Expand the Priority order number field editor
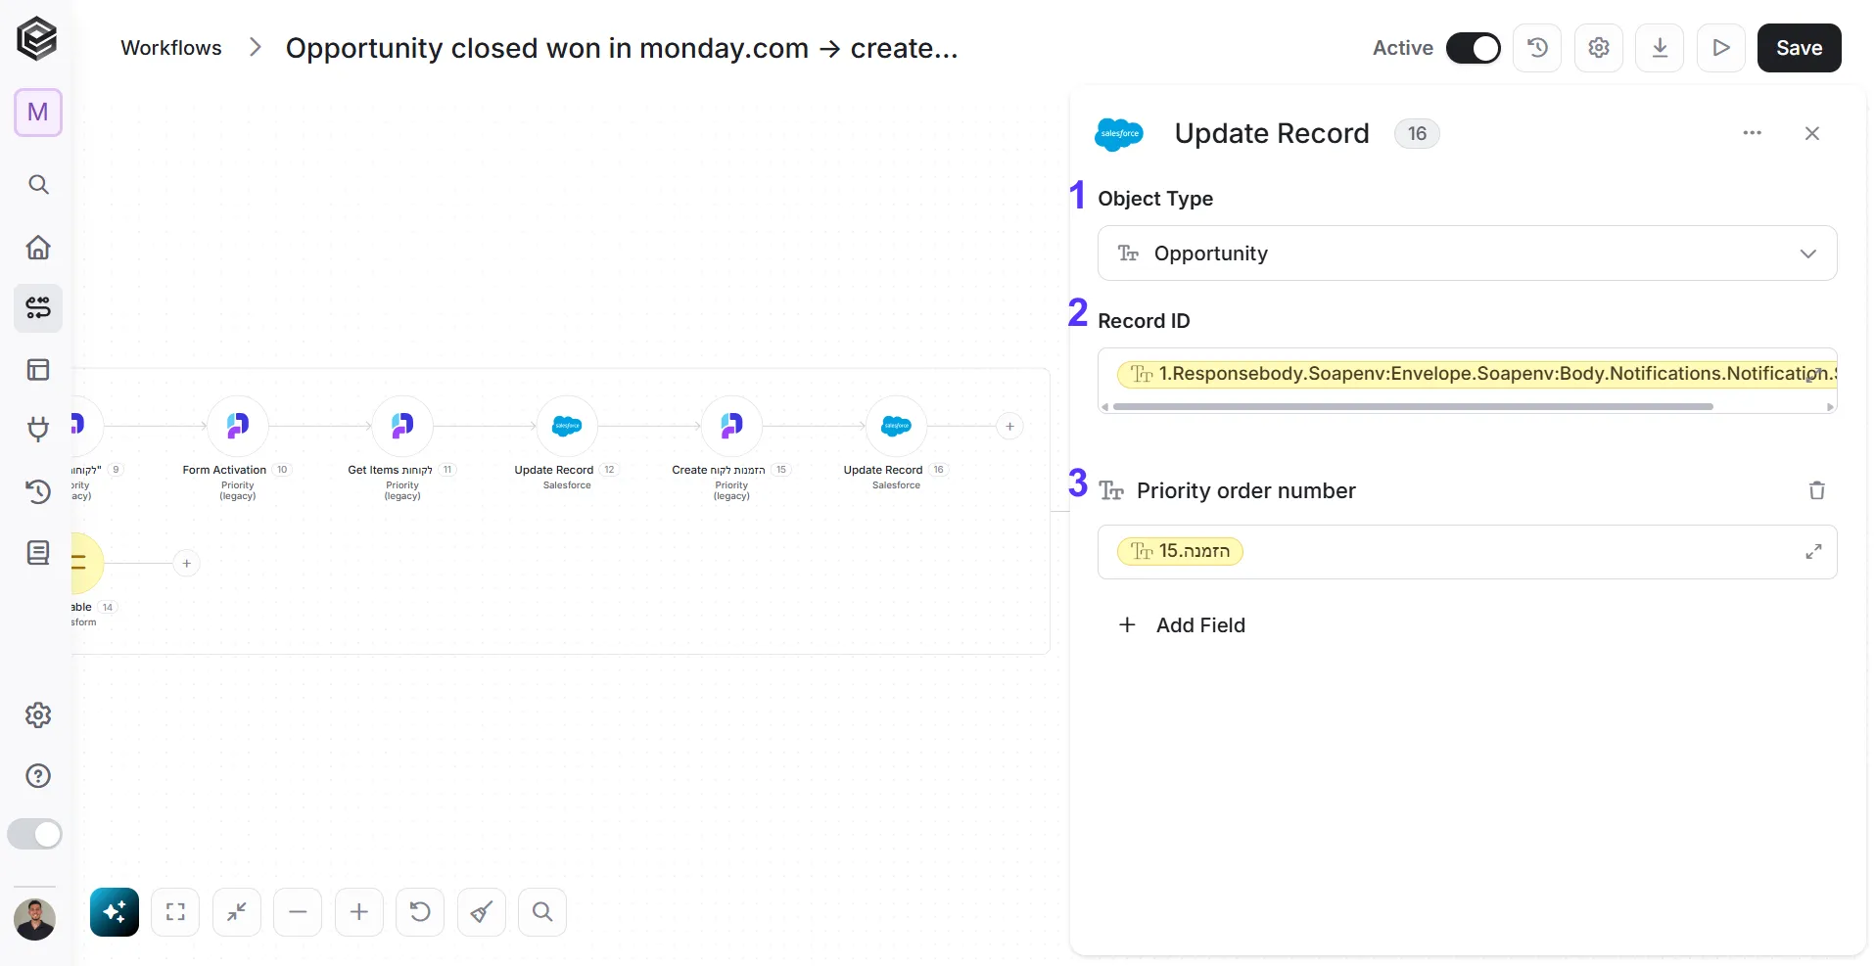1875x966 pixels. point(1814,552)
